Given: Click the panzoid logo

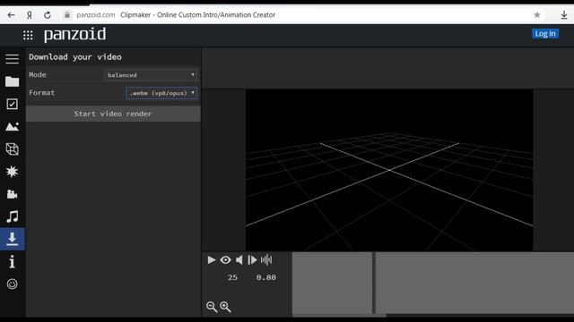Looking at the screenshot, I should tap(74, 35).
